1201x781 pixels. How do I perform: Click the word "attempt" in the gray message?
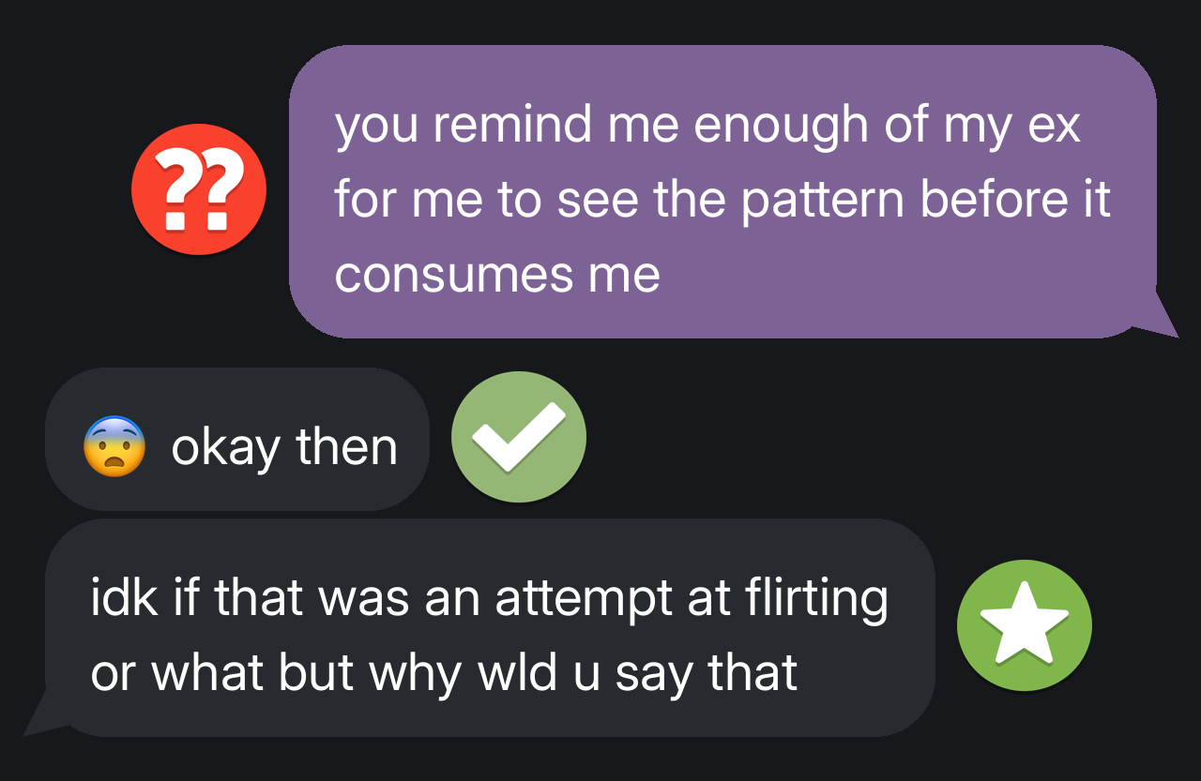[x=584, y=599]
